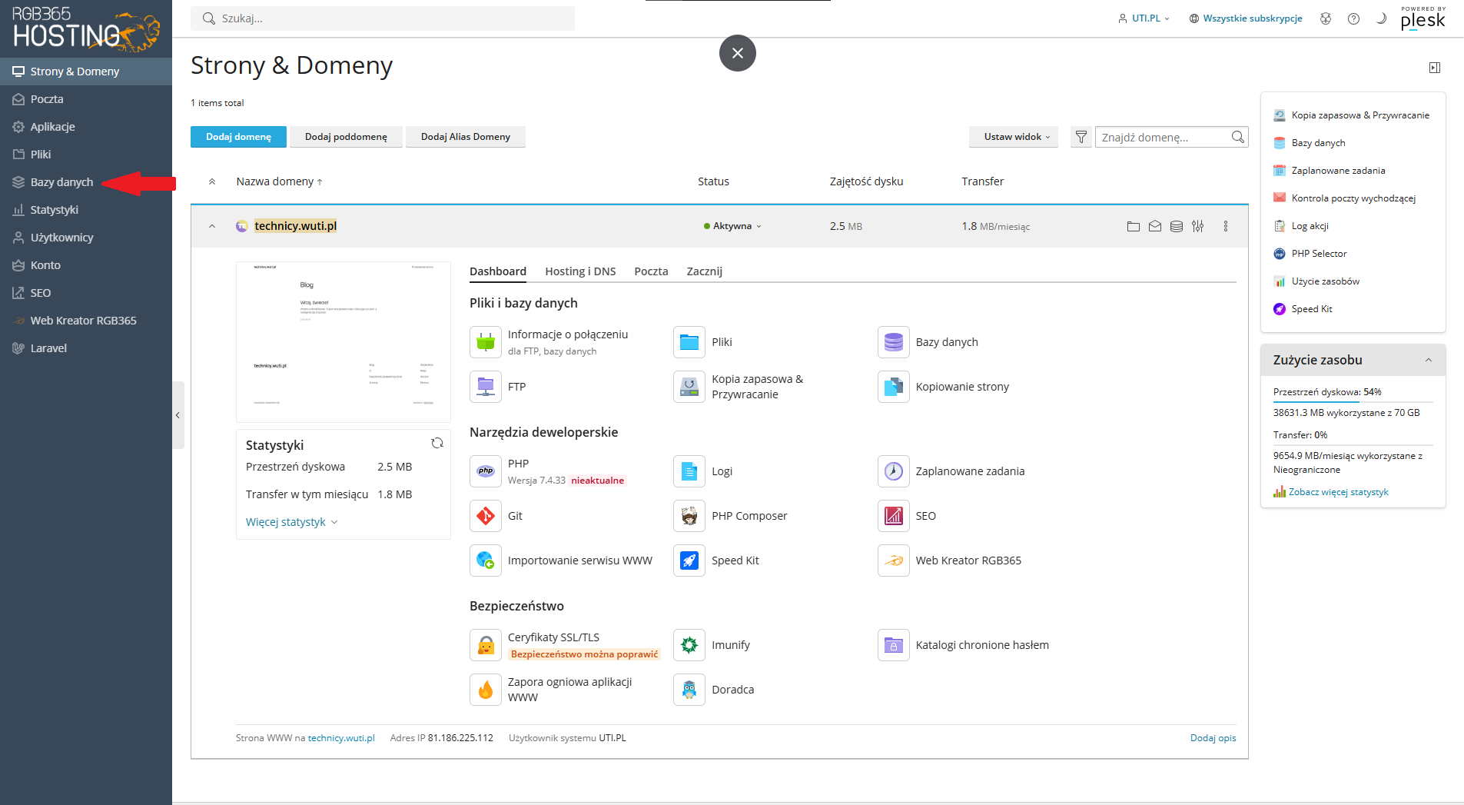Screen dimensions: 1464x805
Task: Open Kopia zapasowa & Przywracanie dashboard icon
Action: [689, 387]
